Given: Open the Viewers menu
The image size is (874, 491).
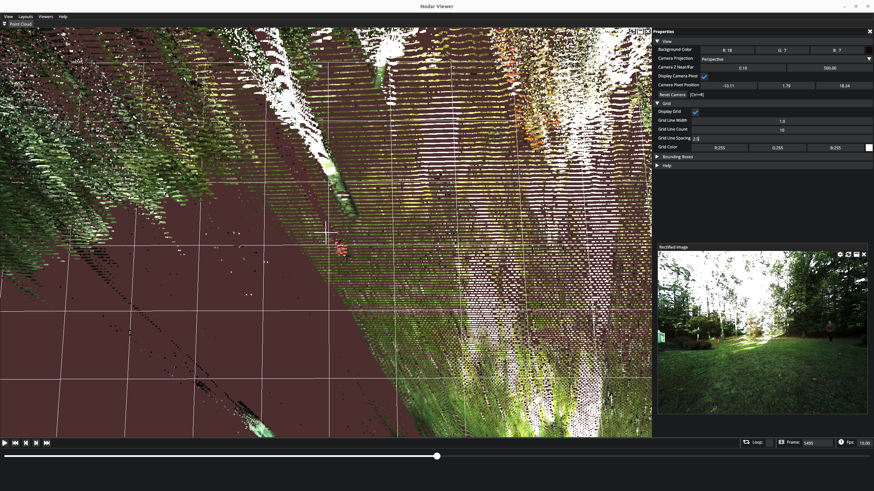Looking at the screenshot, I should (45, 16).
